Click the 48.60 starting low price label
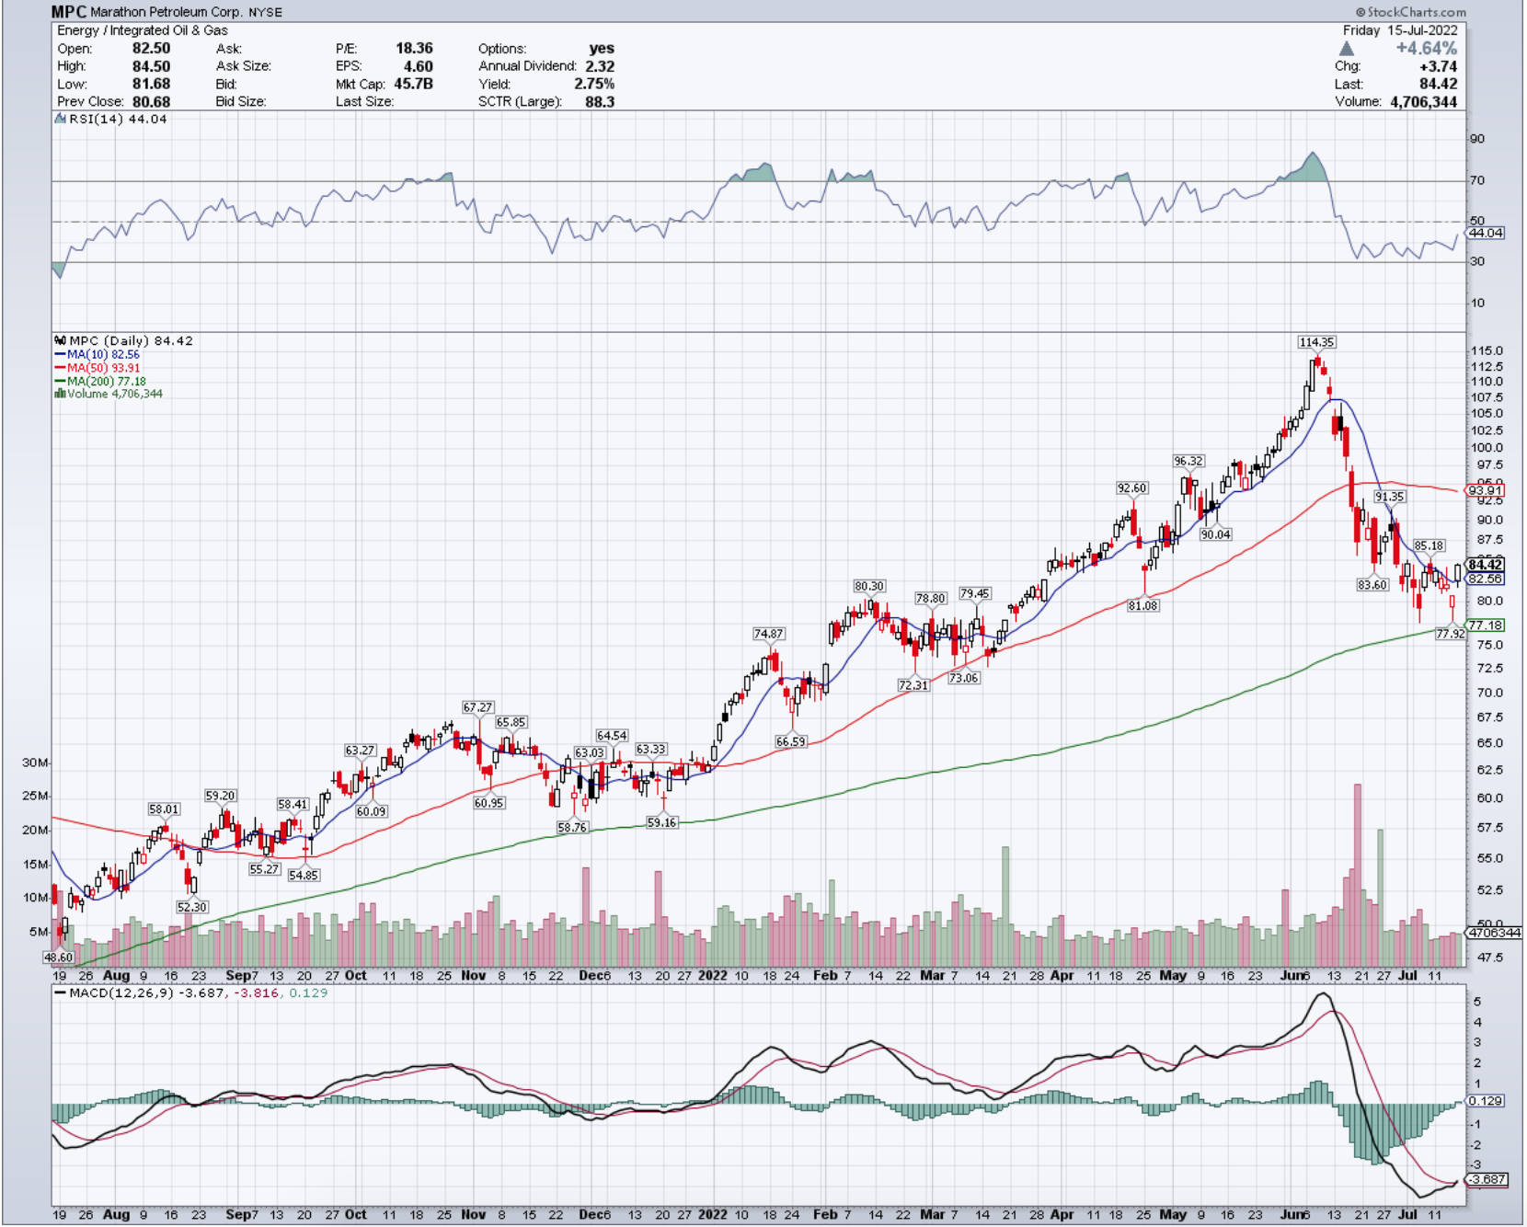The image size is (1527, 1227). pos(58,958)
